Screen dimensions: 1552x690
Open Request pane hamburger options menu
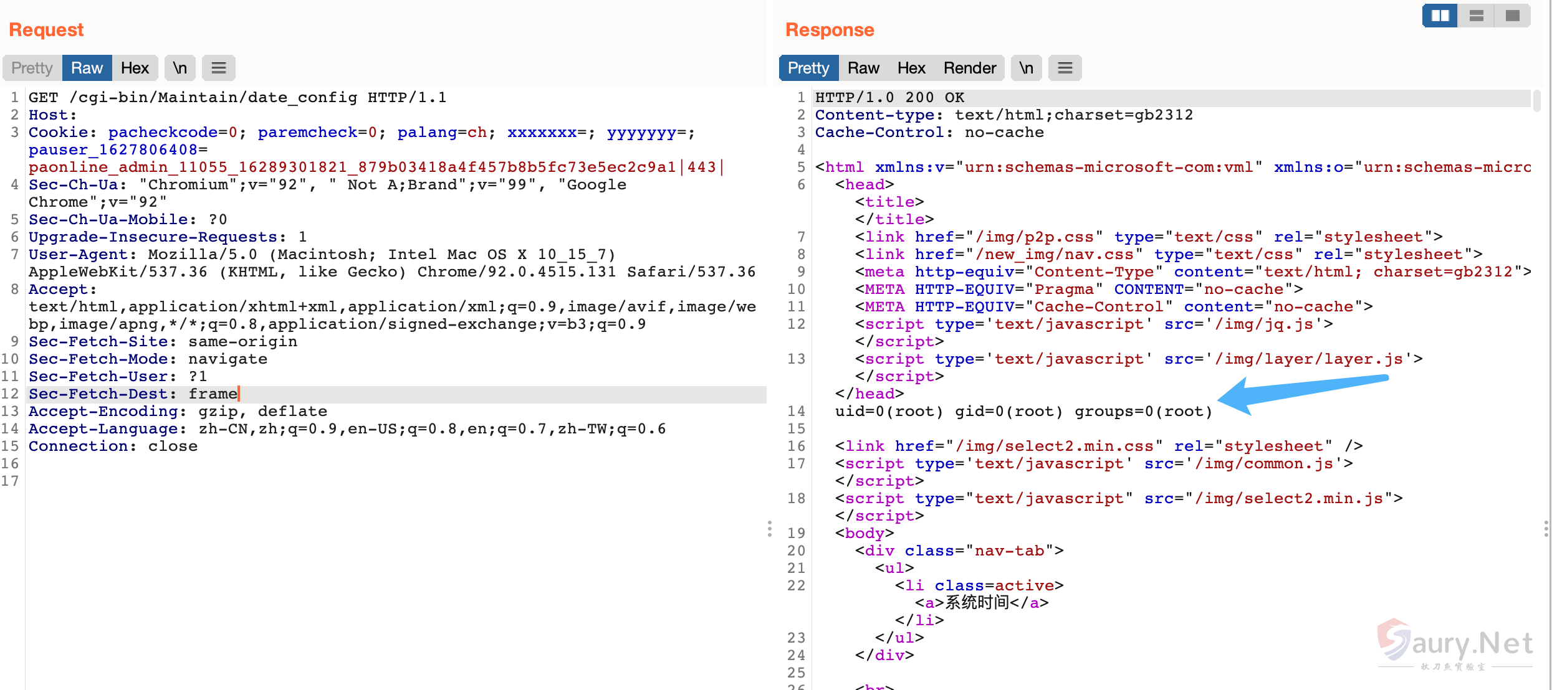(x=218, y=68)
